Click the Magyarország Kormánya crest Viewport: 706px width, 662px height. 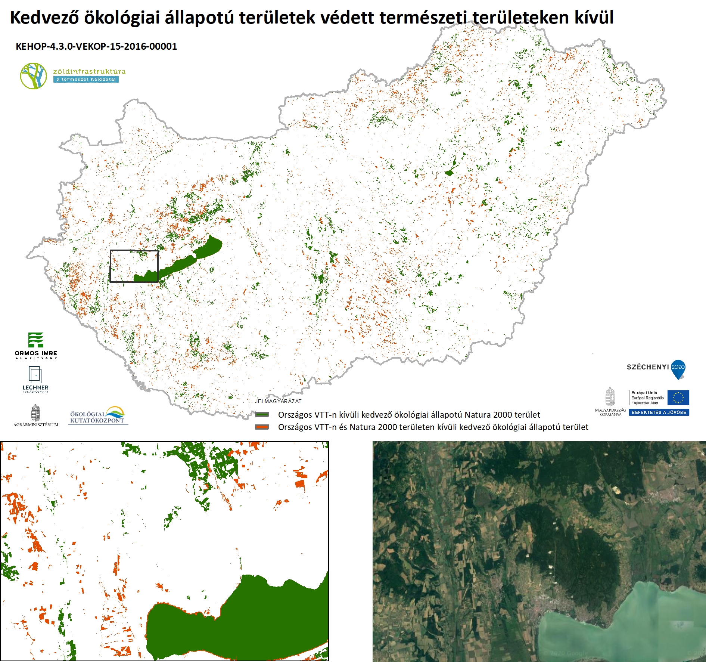tap(610, 397)
